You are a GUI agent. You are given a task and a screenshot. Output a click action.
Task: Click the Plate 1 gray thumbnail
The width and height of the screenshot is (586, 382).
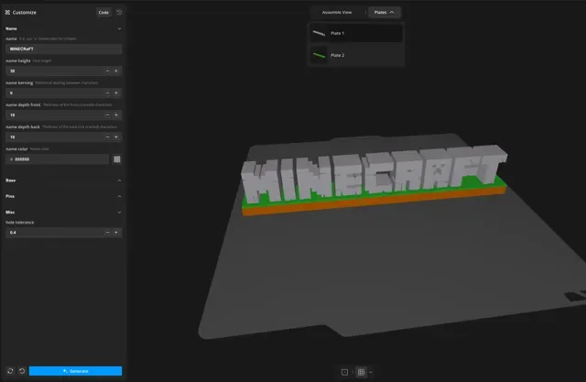point(319,33)
